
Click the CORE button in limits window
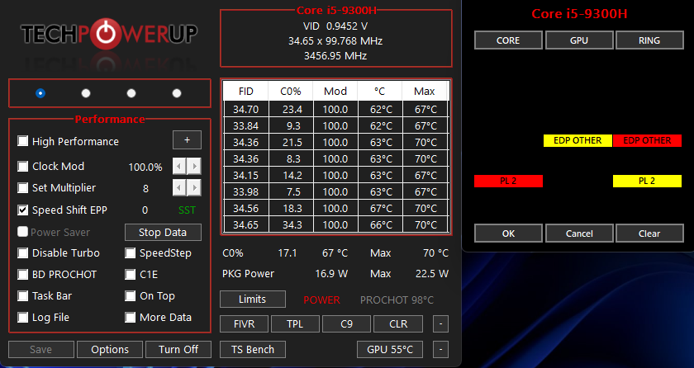pos(508,40)
